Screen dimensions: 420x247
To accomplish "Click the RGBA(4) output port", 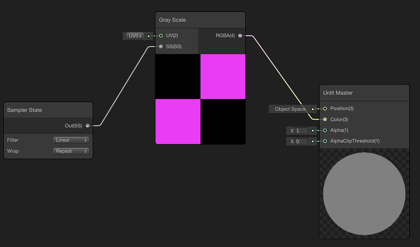I will (x=240, y=35).
